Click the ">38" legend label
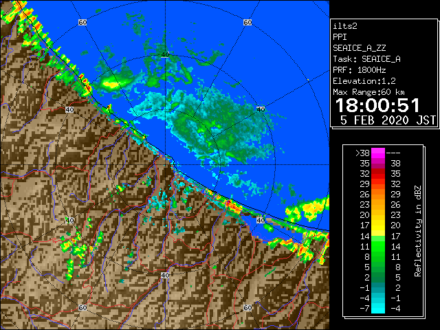 coord(362,153)
